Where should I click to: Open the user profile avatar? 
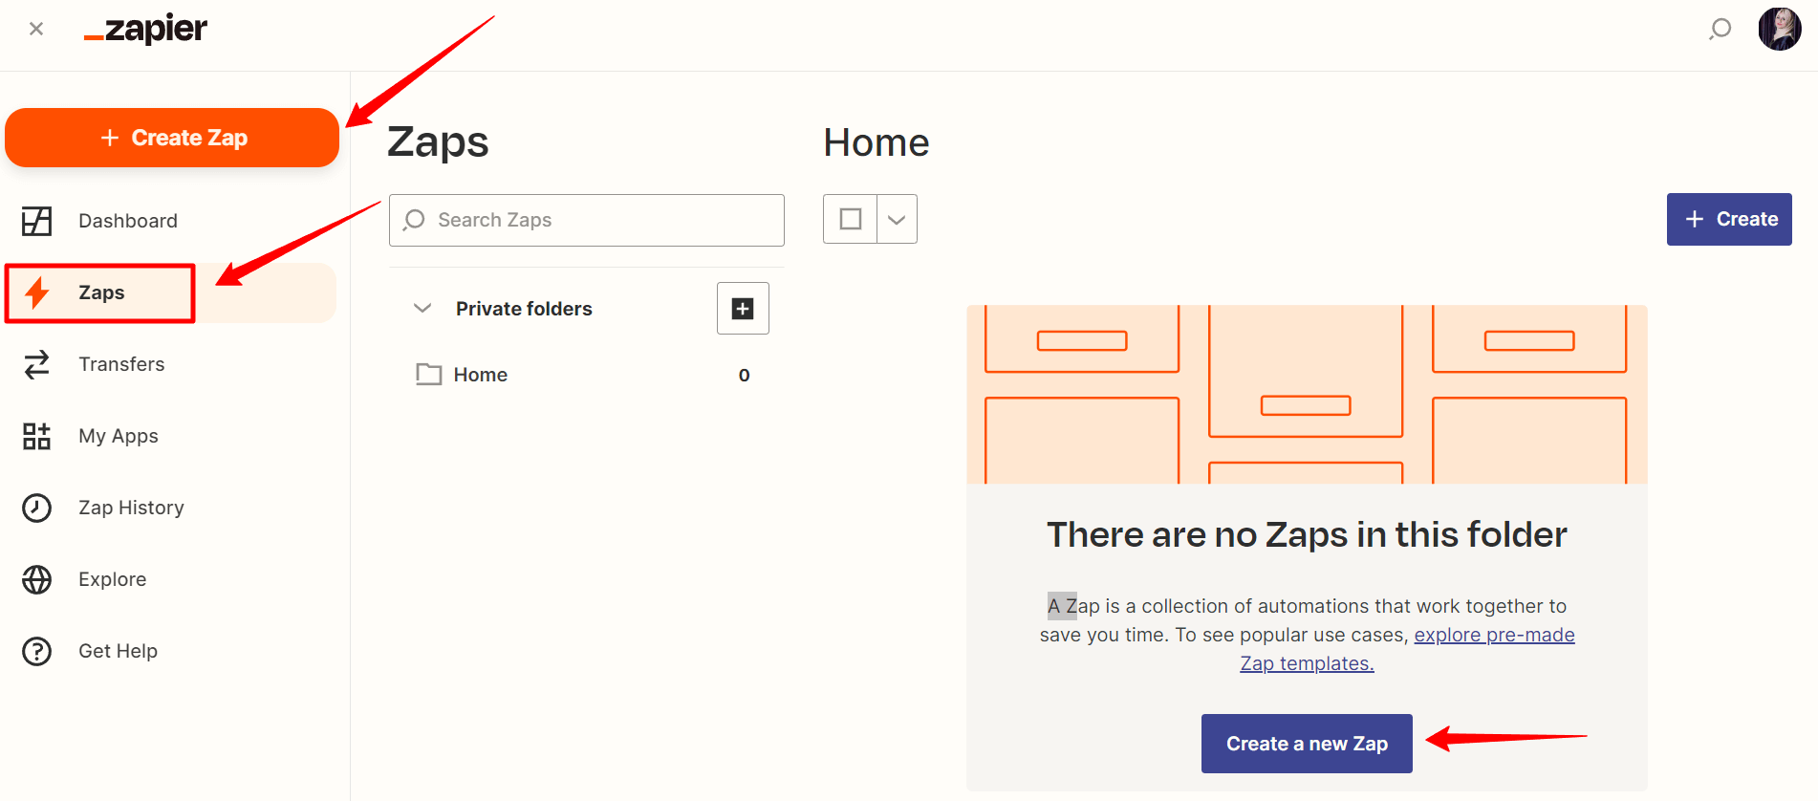point(1780,29)
